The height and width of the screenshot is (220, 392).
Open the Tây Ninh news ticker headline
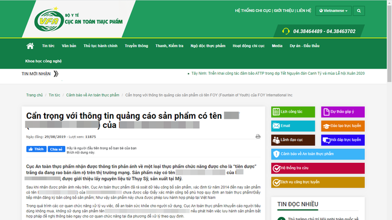(x=278, y=74)
